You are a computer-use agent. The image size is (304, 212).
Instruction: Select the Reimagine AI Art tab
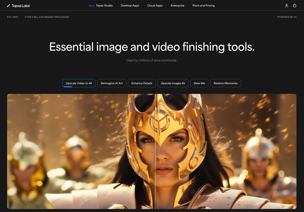click(x=112, y=83)
